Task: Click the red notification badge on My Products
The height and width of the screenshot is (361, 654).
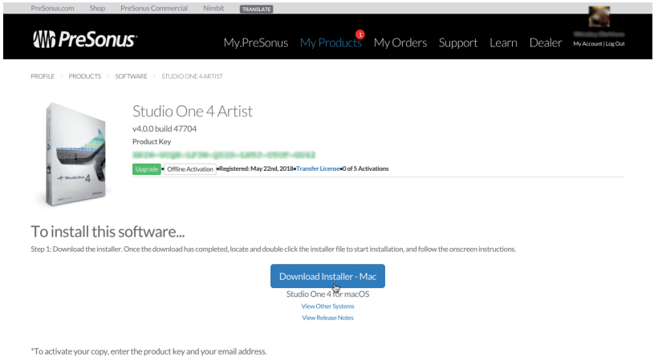Action: pos(360,34)
